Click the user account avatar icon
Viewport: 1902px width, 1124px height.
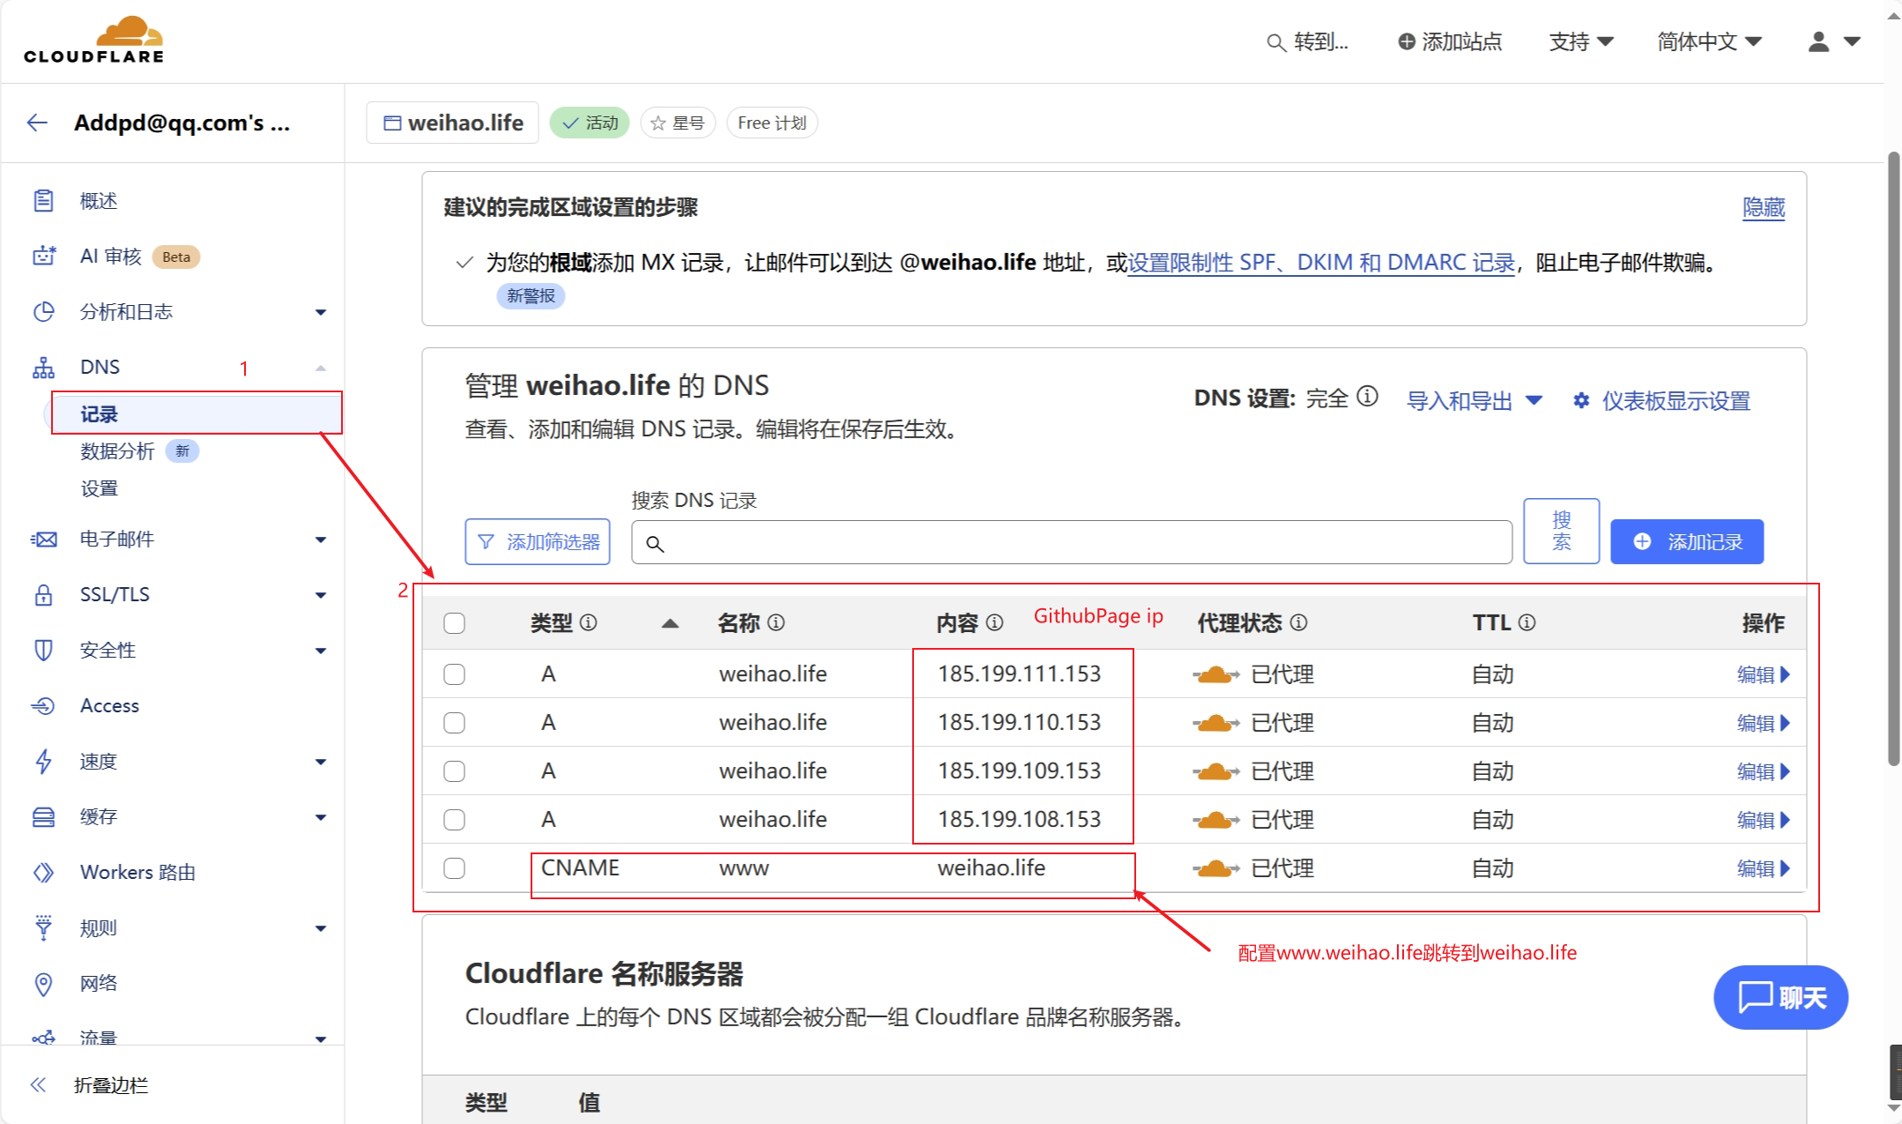point(1818,41)
